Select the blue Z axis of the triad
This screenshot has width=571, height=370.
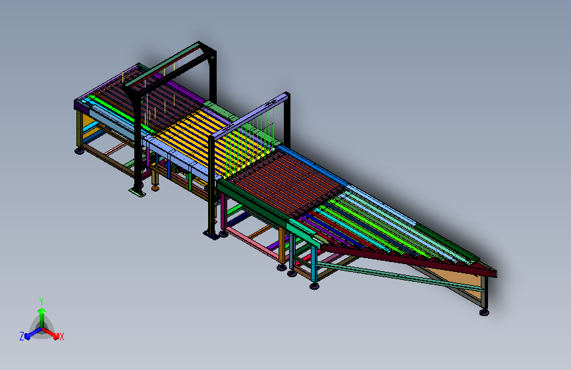click(x=33, y=333)
